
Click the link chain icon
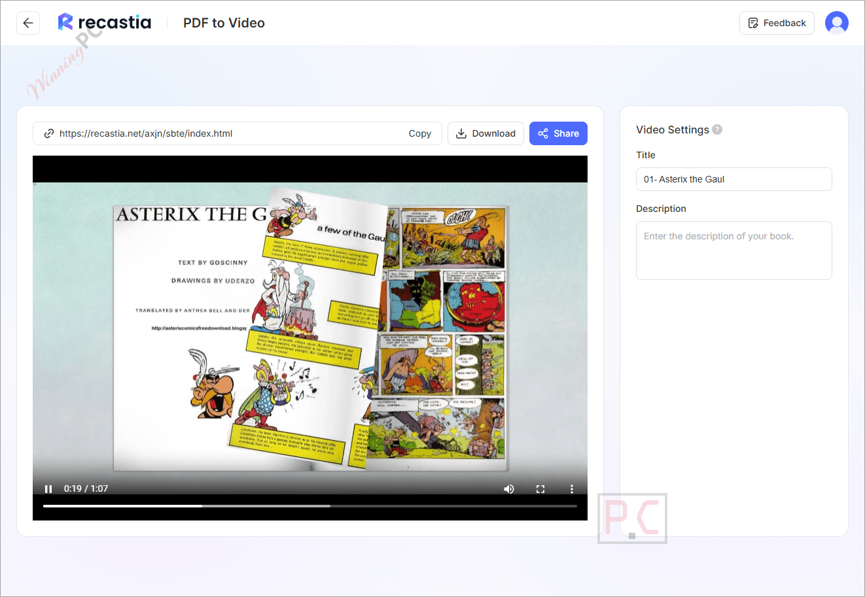click(48, 133)
